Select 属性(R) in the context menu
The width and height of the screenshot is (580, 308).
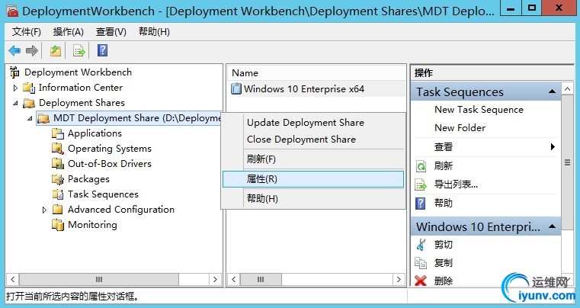click(262, 179)
